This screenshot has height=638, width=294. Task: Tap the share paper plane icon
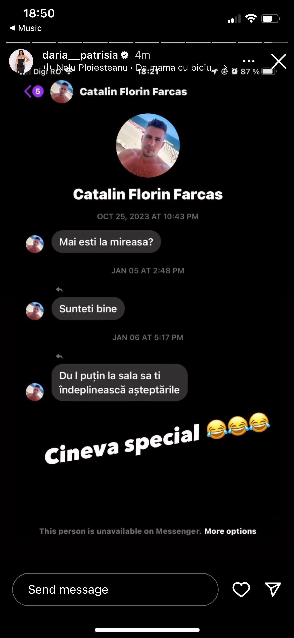click(273, 590)
